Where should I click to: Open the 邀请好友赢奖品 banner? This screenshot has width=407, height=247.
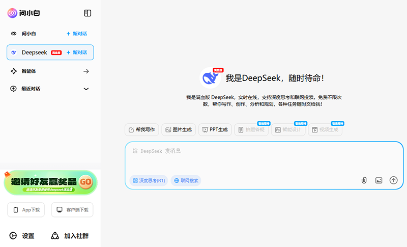[50, 183]
